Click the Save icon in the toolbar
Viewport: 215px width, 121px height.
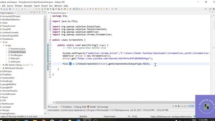tap(4, 9)
